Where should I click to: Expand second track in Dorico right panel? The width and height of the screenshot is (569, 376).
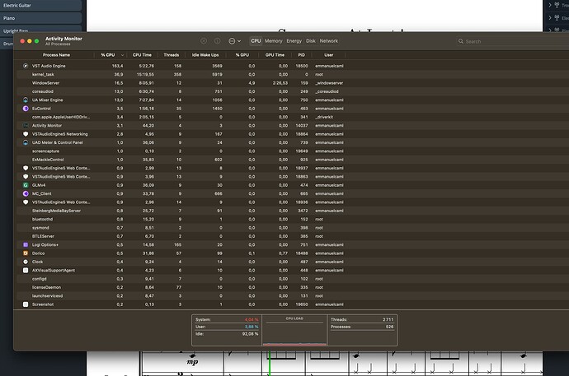pos(550,18)
